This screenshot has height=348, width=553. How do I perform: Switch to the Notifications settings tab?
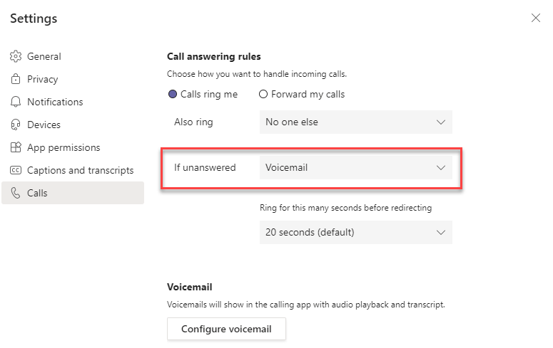[55, 102]
